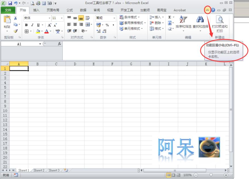Image resolution: width=249 pixels, height=179 pixels.
Task: Open the font name (宋体) dropdown
Action: (x=50, y=18)
